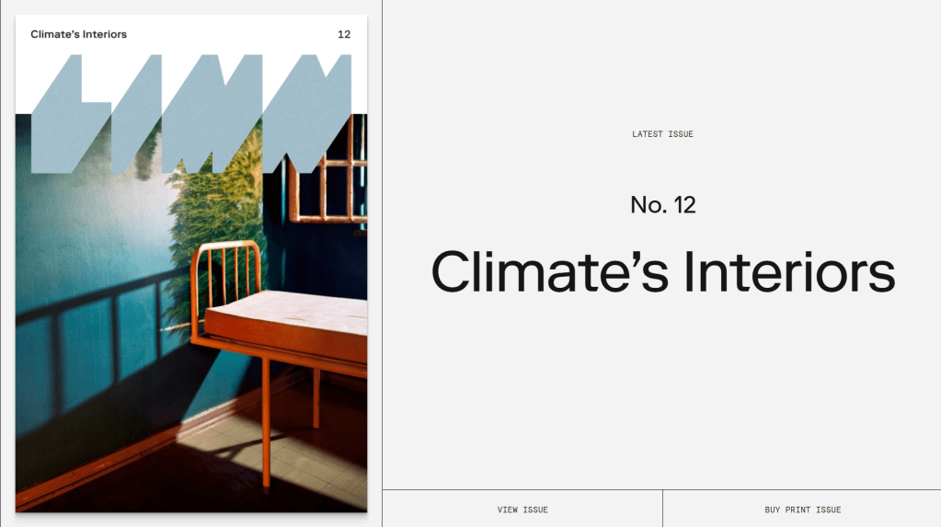The height and width of the screenshot is (527, 941).
Task: Click the small Climate's Interiors cover title
Action: [78, 34]
